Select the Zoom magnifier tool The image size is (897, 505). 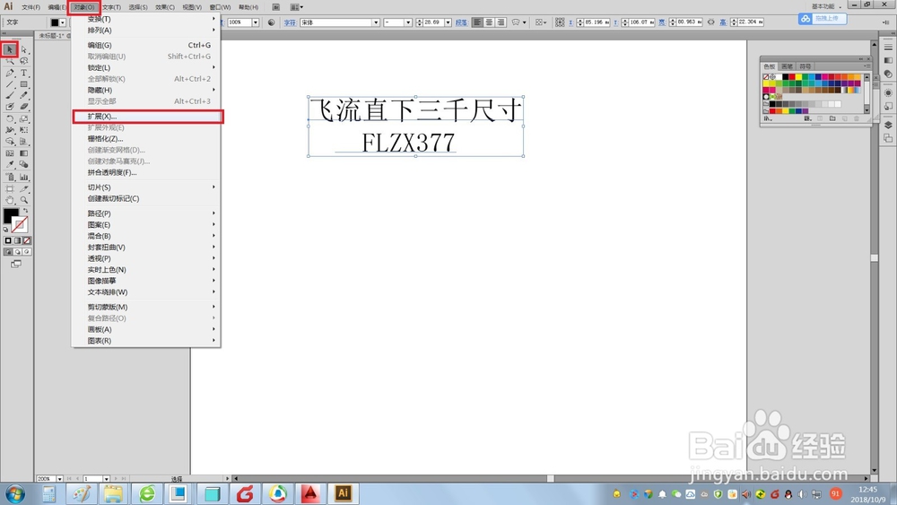pos(24,200)
